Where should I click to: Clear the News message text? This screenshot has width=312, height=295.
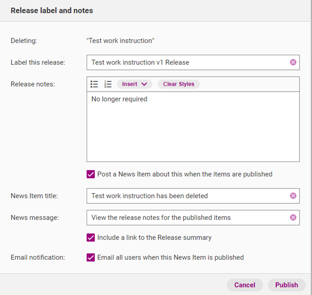(x=293, y=217)
